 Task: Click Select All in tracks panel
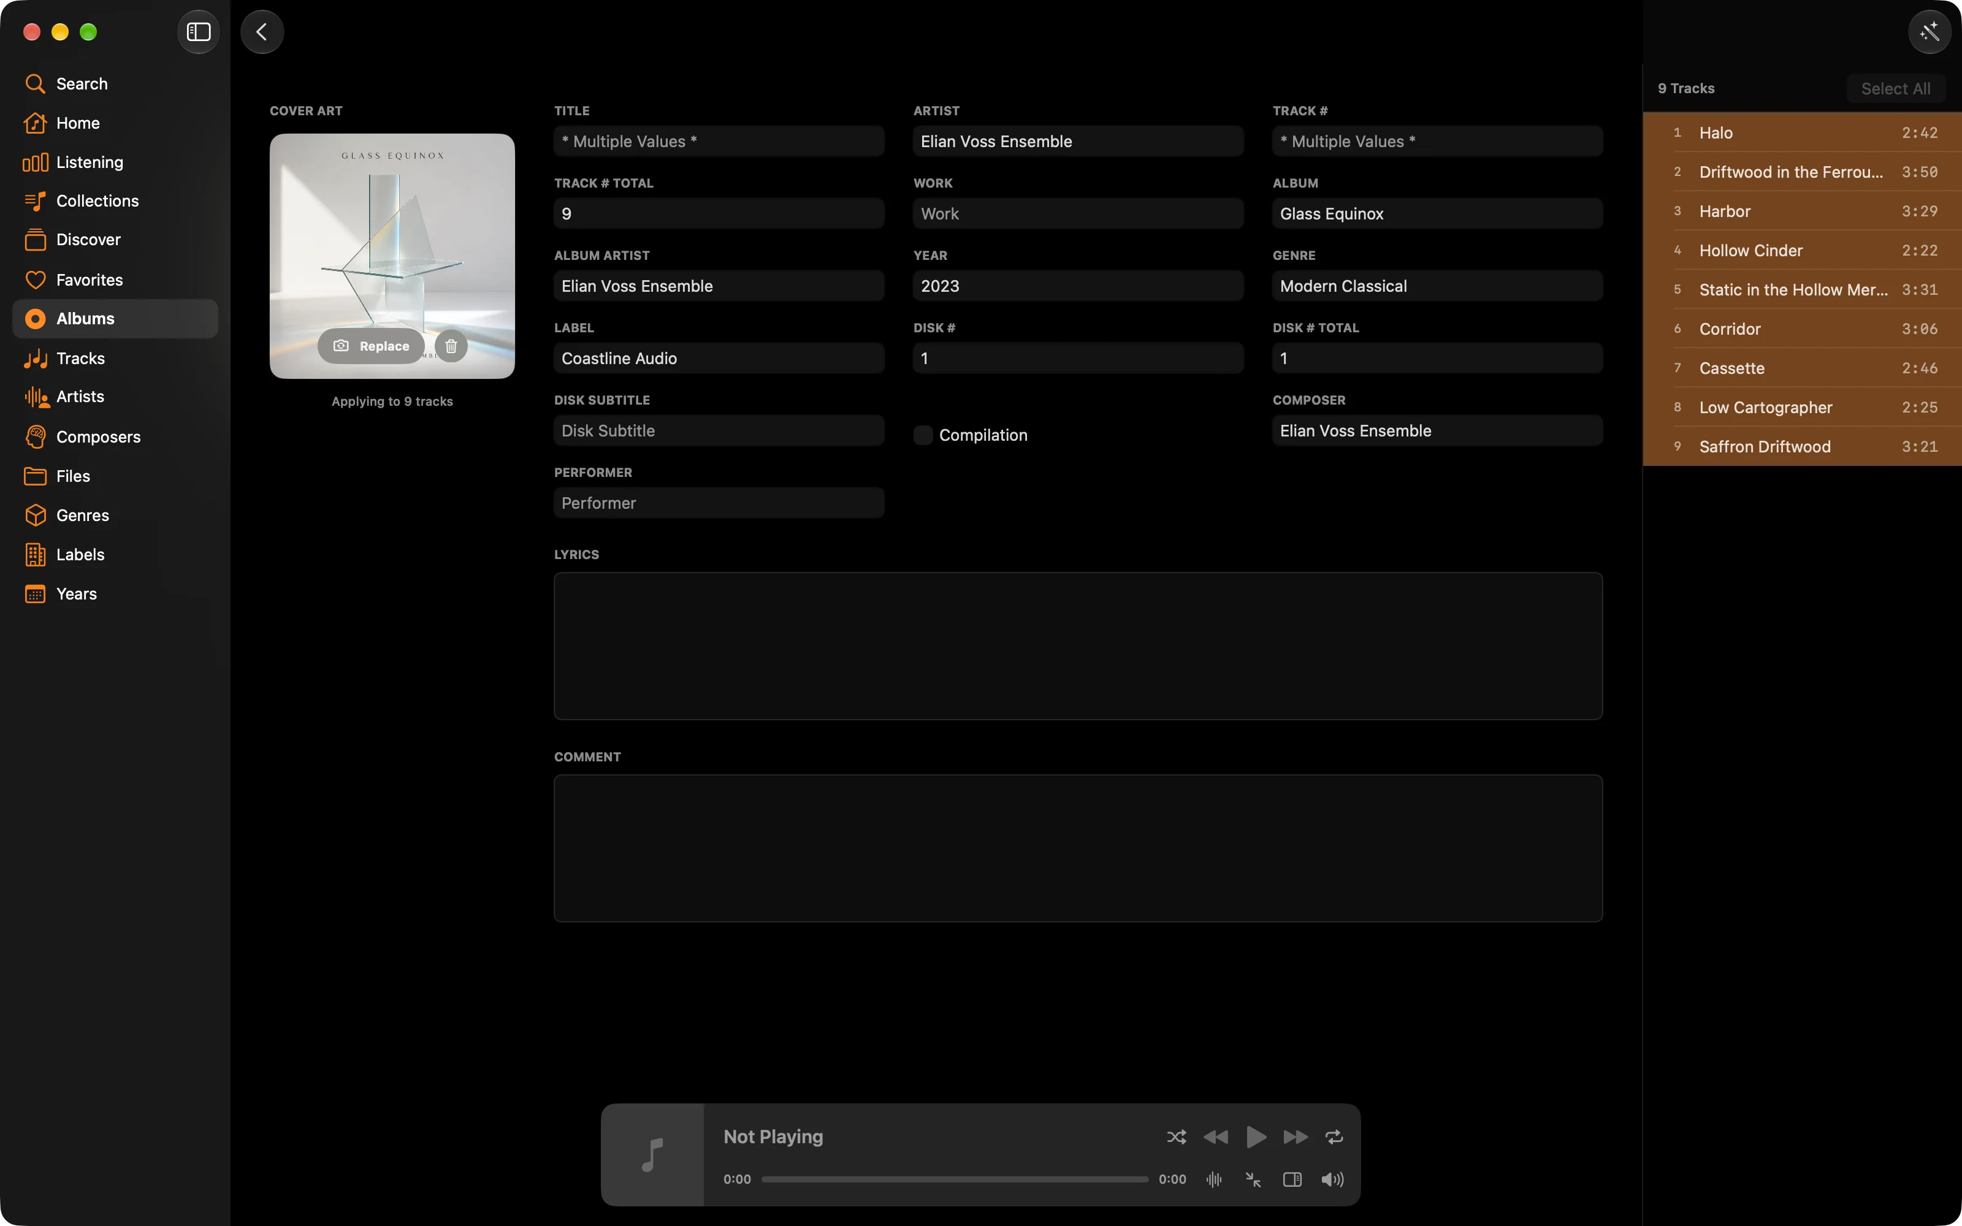(1895, 88)
